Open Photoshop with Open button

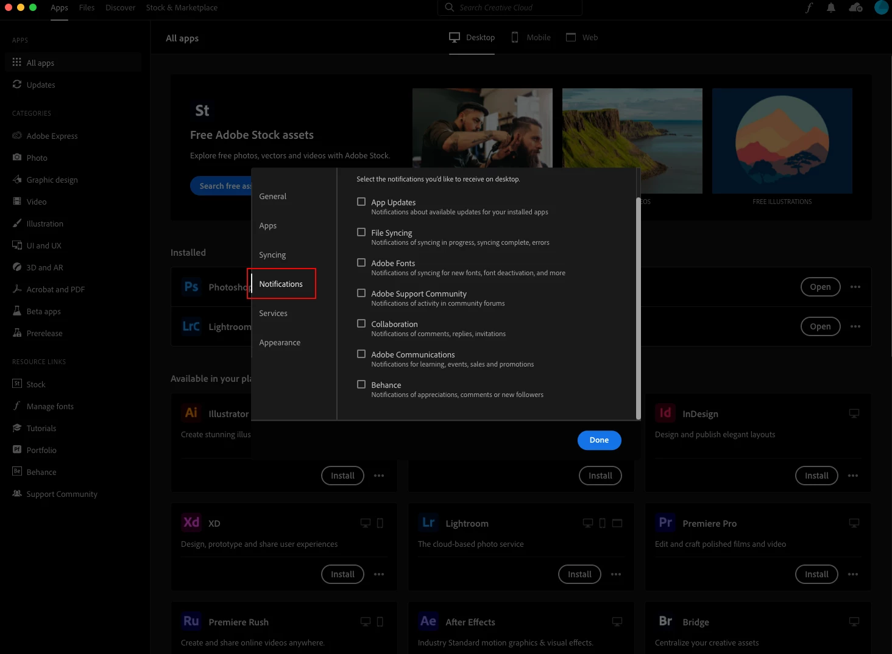click(x=820, y=287)
